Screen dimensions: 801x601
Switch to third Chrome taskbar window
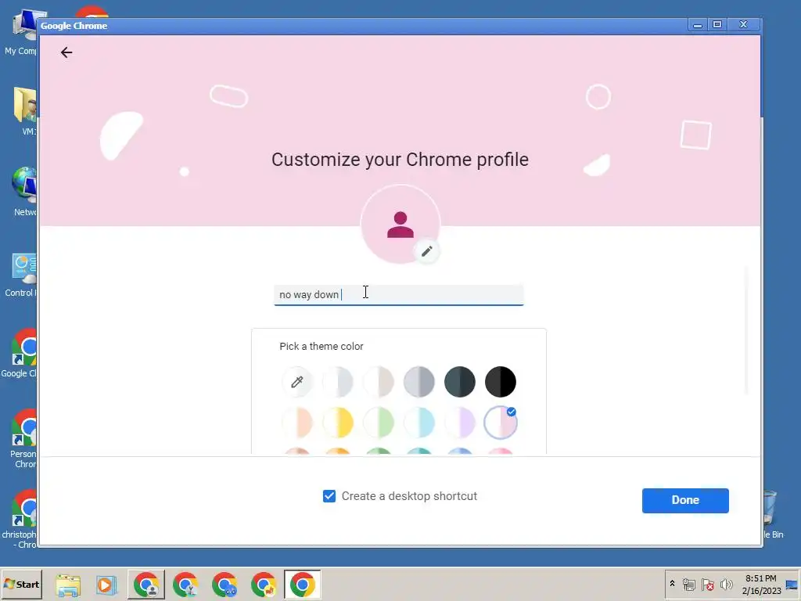pos(224,585)
